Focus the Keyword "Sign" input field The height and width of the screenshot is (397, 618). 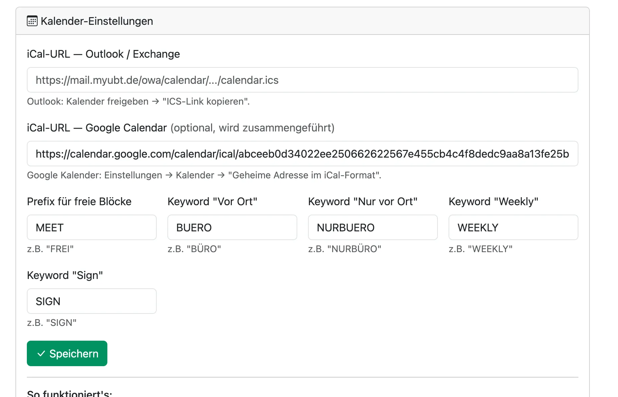click(92, 301)
